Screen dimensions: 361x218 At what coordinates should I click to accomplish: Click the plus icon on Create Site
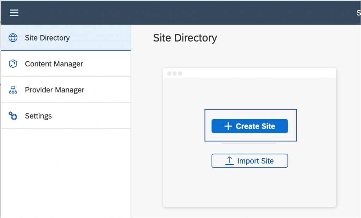tap(228, 126)
